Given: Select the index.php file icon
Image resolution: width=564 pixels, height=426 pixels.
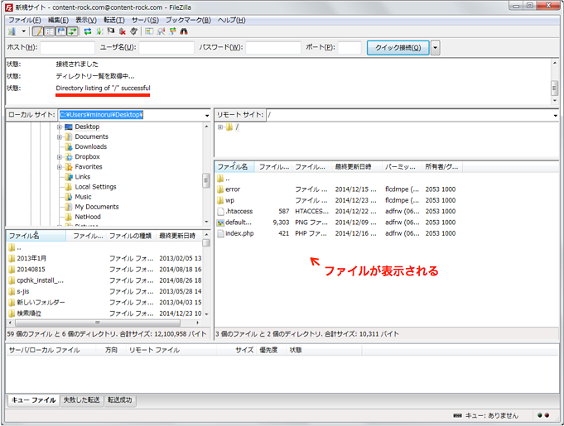Looking at the screenshot, I should click(220, 233).
